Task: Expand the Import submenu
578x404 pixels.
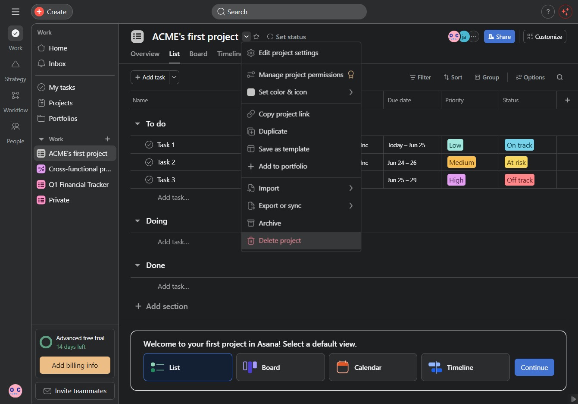Action: [351, 188]
